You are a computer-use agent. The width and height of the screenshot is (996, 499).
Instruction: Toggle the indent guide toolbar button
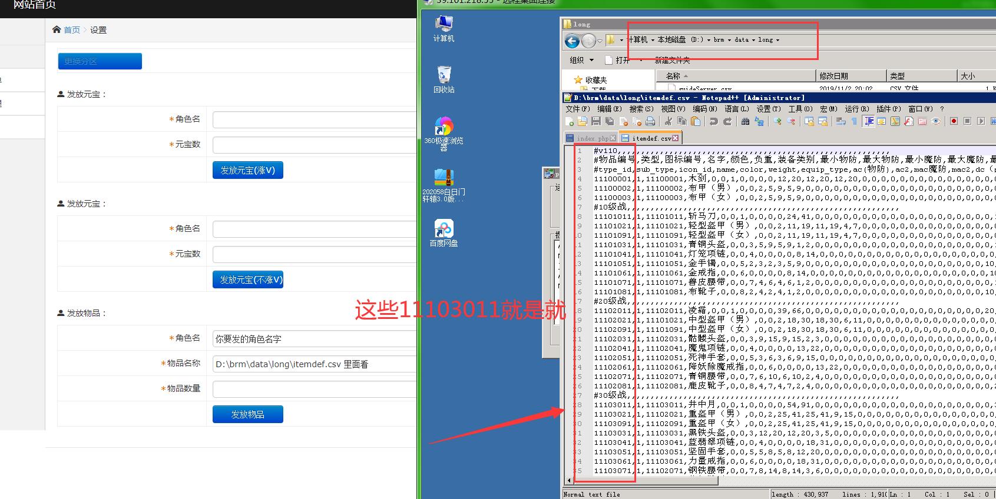pyautogui.click(x=868, y=121)
